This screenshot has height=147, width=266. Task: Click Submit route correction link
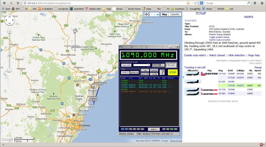[220, 40]
